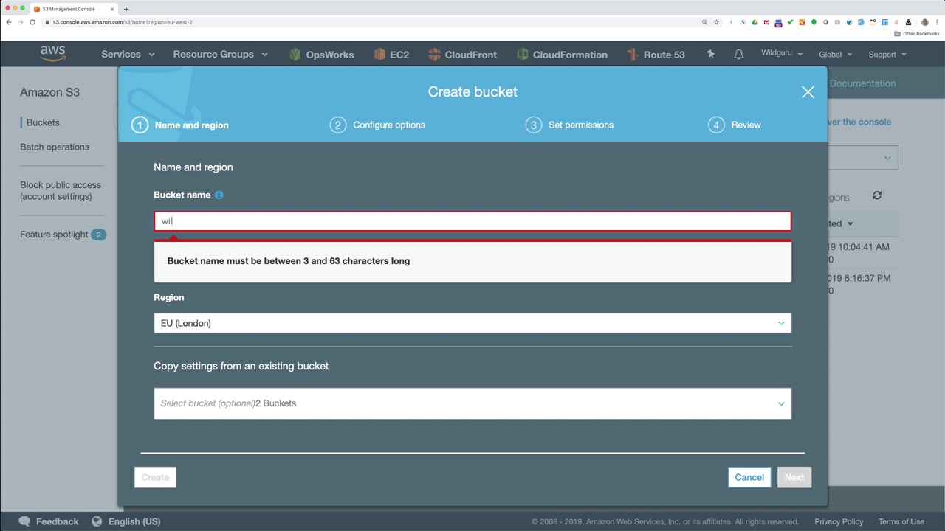
Task: Click into the Bucket name text field
Action: 472,221
